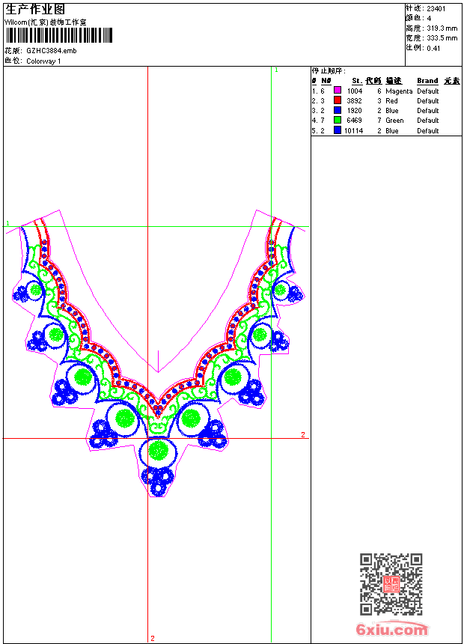Select the file name GZHC3884.emb
Screen dimensions: 464x644
pos(52,51)
